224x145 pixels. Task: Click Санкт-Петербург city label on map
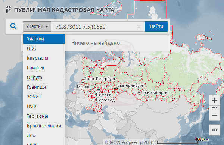pos(100,79)
